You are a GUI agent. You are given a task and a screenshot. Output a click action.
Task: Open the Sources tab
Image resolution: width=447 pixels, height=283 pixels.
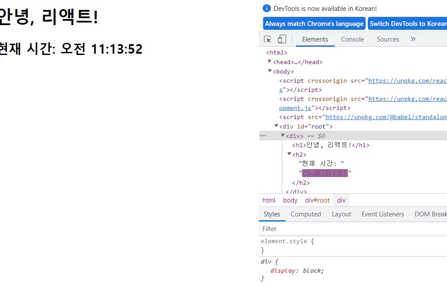tap(388, 39)
